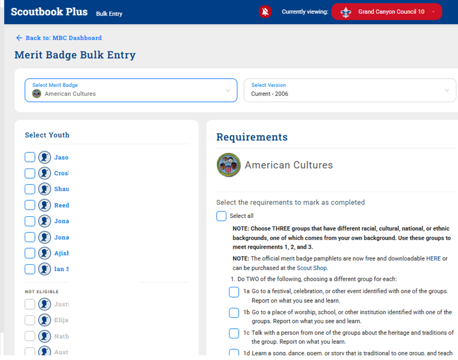Click the avatar icon next to Jaso
The width and height of the screenshot is (458, 360).
click(x=45, y=157)
